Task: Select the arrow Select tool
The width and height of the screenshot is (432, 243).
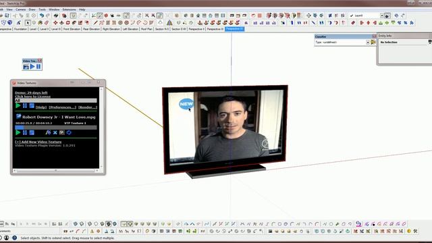Action: click(28, 22)
